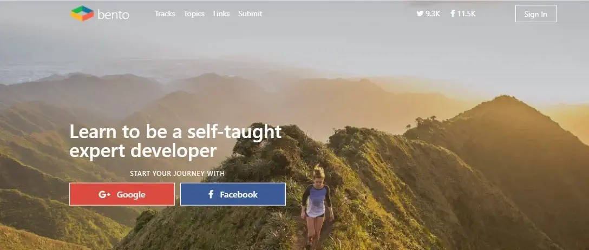Click the f icon inside Facebook button
This screenshot has width=589, height=250.
pos(211,194)
